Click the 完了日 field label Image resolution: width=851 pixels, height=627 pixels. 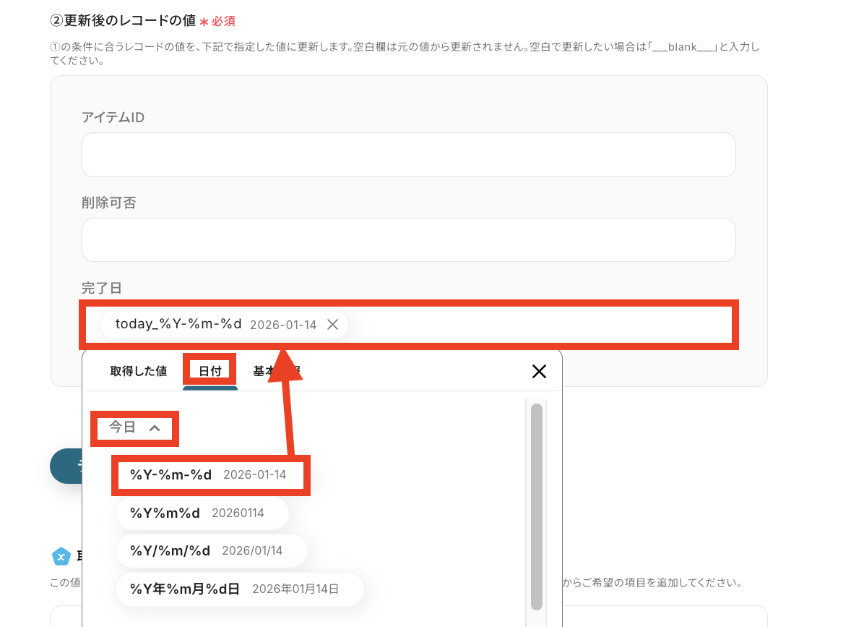101,288
